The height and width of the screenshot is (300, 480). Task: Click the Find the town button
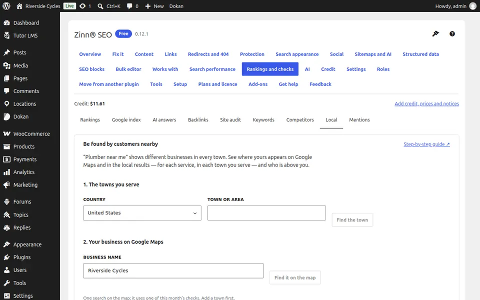tap(352, 220)
